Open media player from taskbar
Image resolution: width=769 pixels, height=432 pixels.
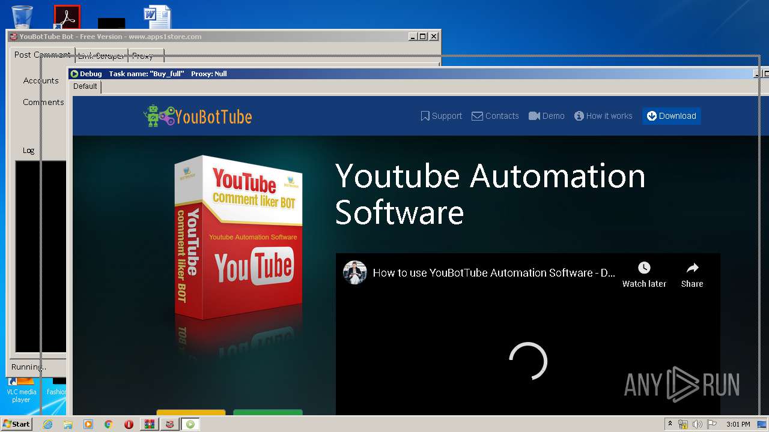(88, 424)
